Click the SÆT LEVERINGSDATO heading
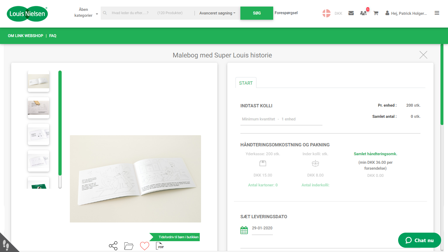The height and width of the screenshot is (252, 448). [264, 217]
